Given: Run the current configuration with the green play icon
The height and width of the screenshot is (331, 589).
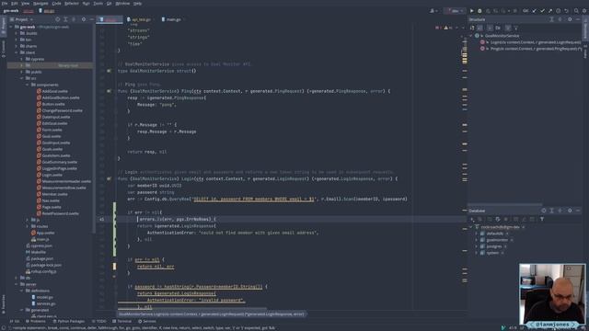Looking at the screenshot, I should tap(472, 11).
